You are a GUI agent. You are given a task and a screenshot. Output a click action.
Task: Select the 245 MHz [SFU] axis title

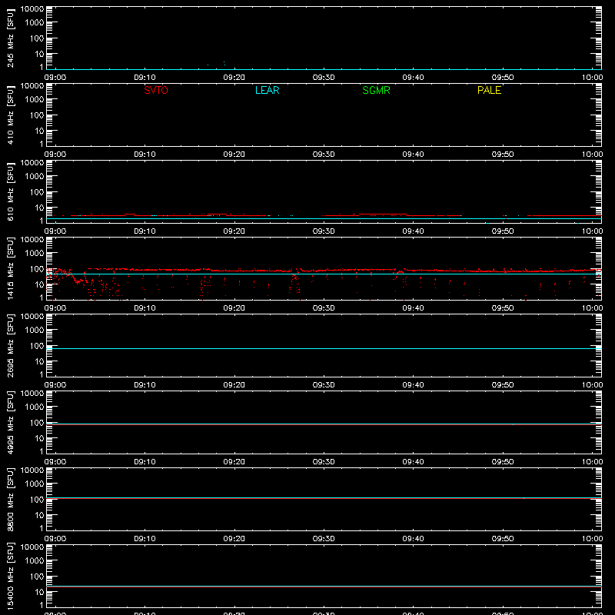point(10,38)
